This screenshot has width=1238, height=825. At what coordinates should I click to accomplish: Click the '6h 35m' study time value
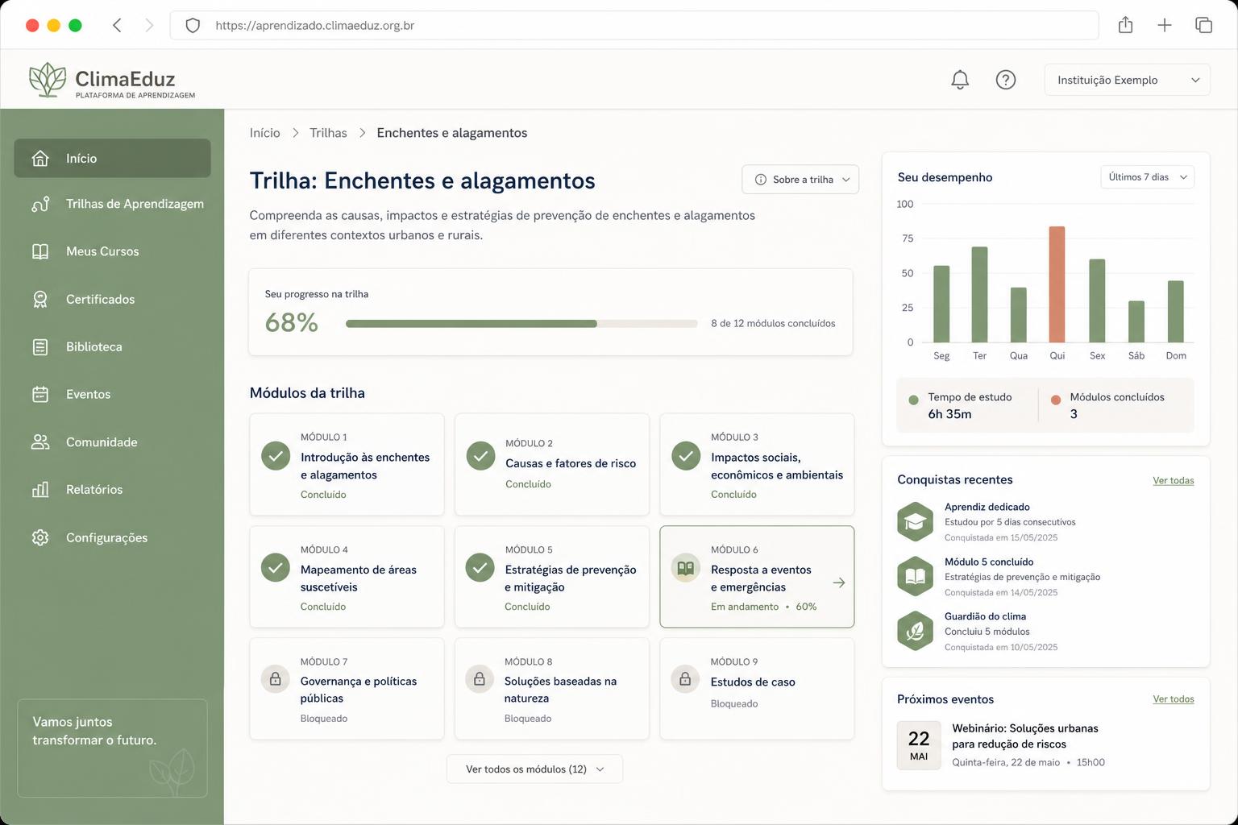click(x=949, y=414)
